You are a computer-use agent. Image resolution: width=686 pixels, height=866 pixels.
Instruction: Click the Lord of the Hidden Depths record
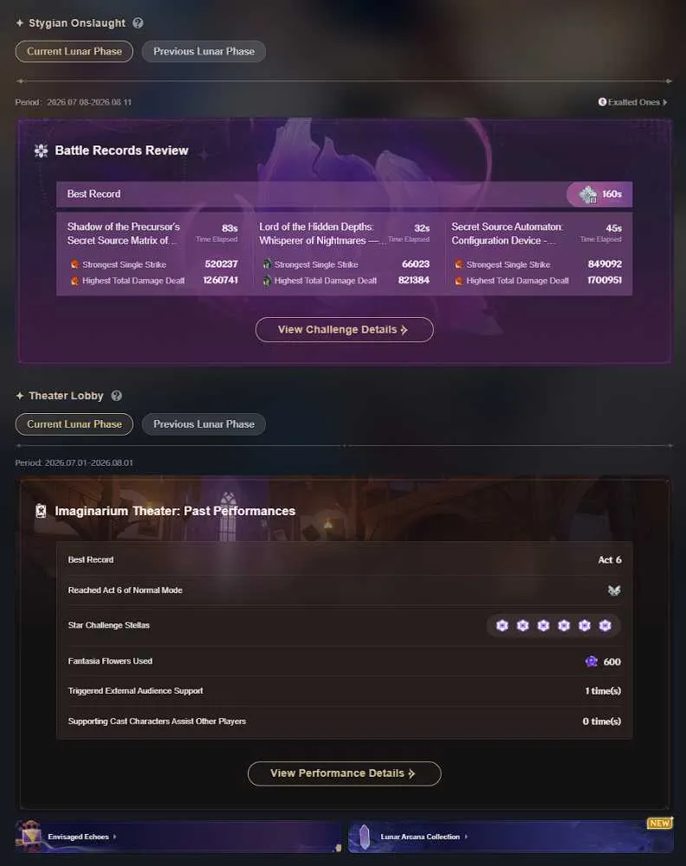(344, 254)
